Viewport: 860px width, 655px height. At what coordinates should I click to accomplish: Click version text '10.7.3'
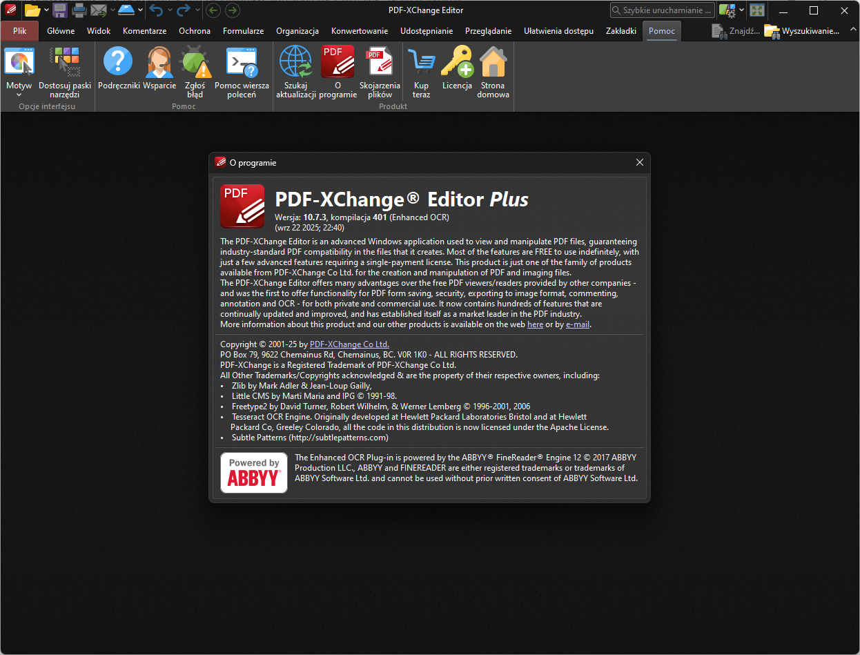pos(315,217)
